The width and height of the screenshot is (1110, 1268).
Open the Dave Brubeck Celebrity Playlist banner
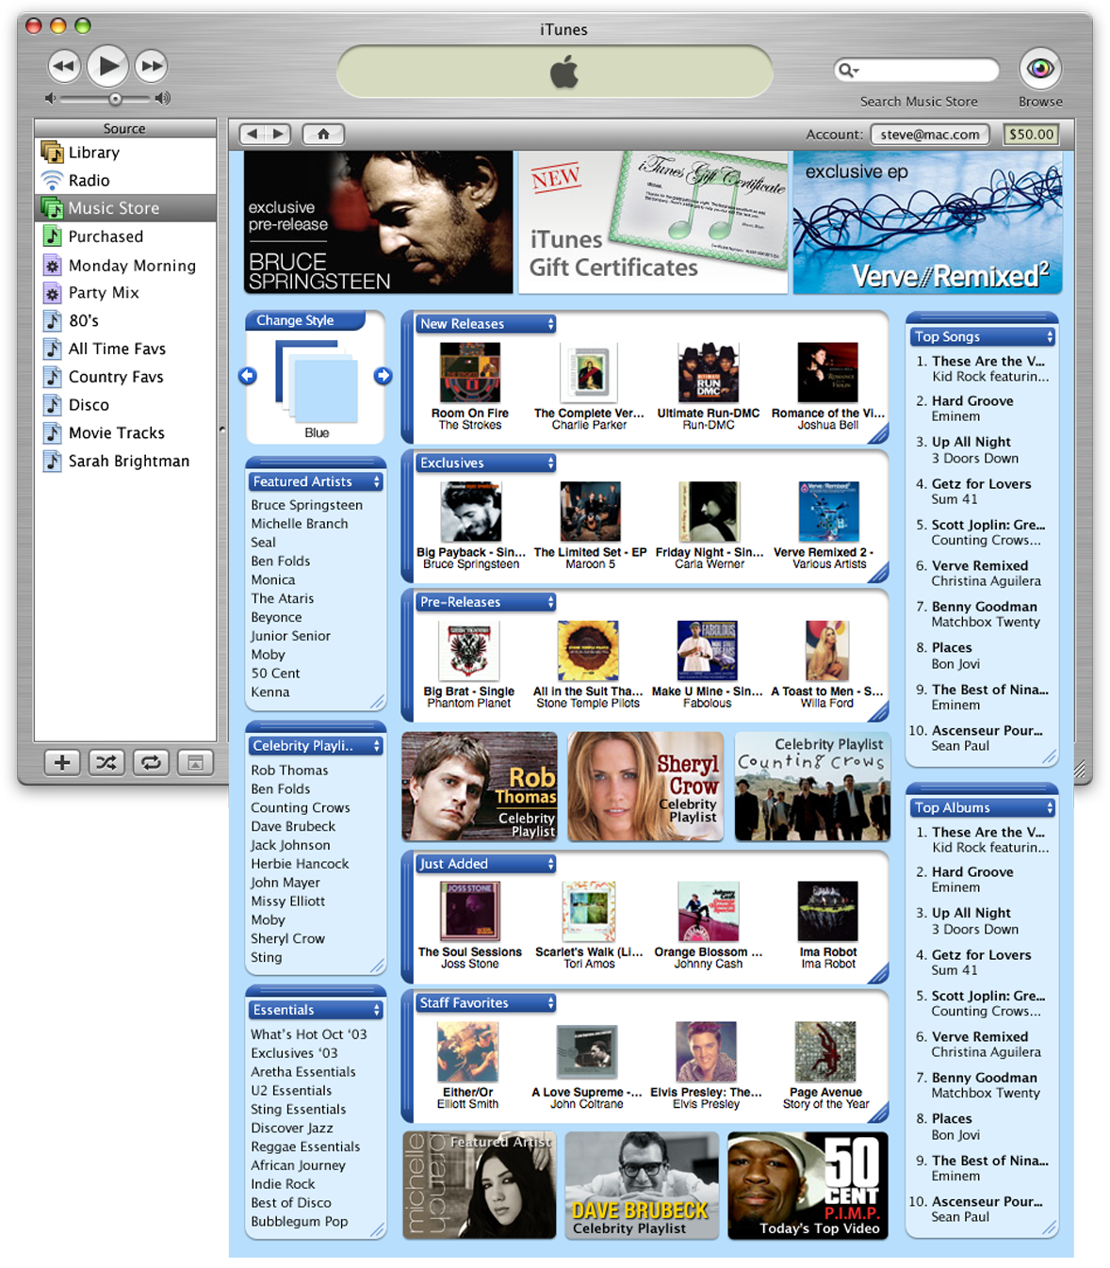(642, 1185)
